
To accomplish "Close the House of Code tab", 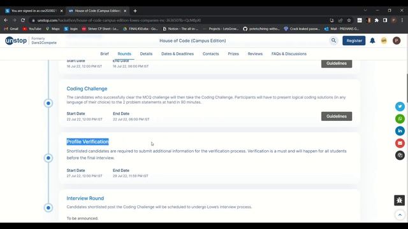I will pyautogui.click(x=125, y=11).
